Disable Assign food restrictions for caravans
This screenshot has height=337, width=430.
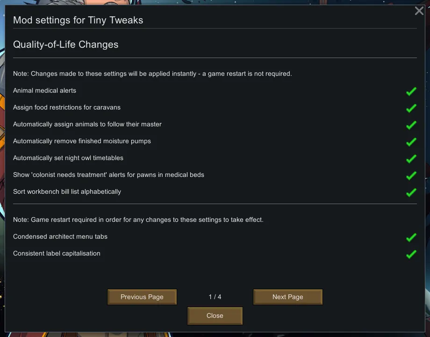tap(411, 108)
